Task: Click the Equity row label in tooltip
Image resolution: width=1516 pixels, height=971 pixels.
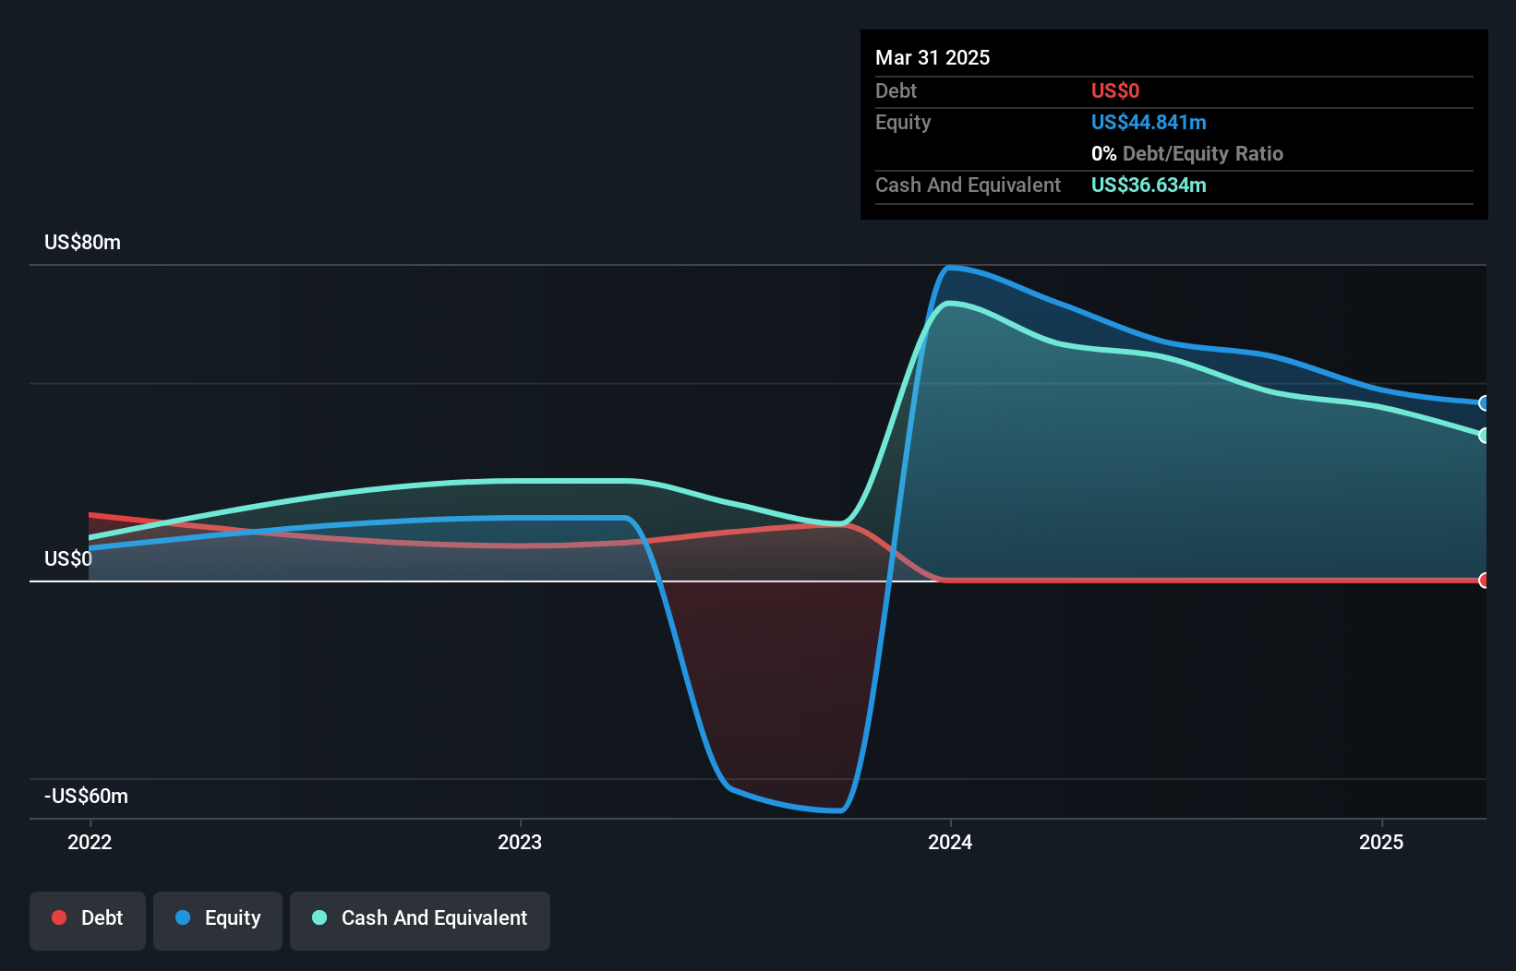Action: [x=903, y=122]
